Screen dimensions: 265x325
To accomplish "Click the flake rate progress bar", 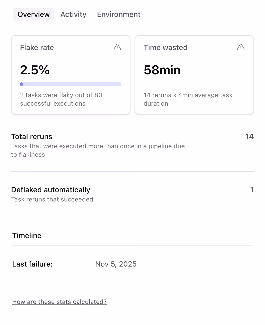I will [x=71, y=84].
